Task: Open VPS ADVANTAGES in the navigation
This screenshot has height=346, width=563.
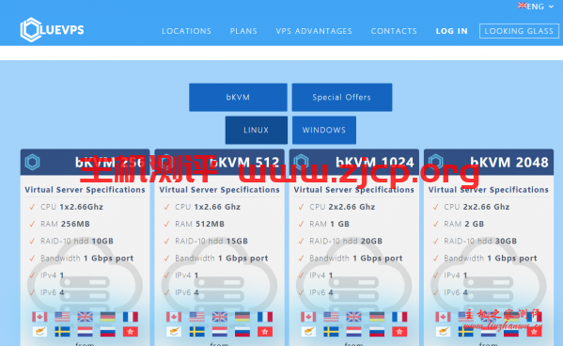Action: [314, 31]
